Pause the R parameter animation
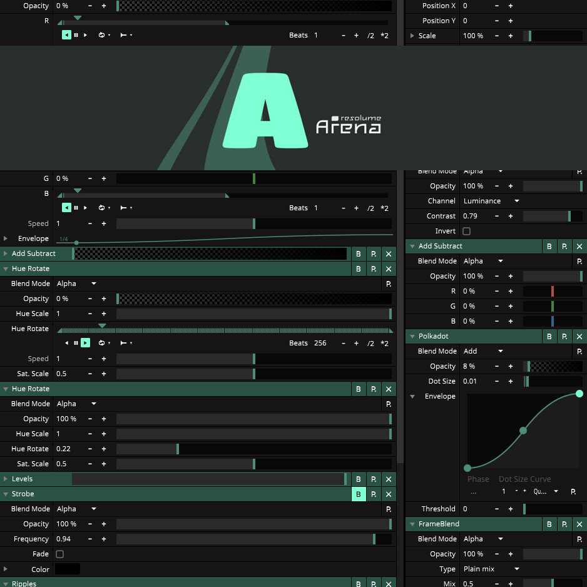The image size is (587, 587). point(76,35)
